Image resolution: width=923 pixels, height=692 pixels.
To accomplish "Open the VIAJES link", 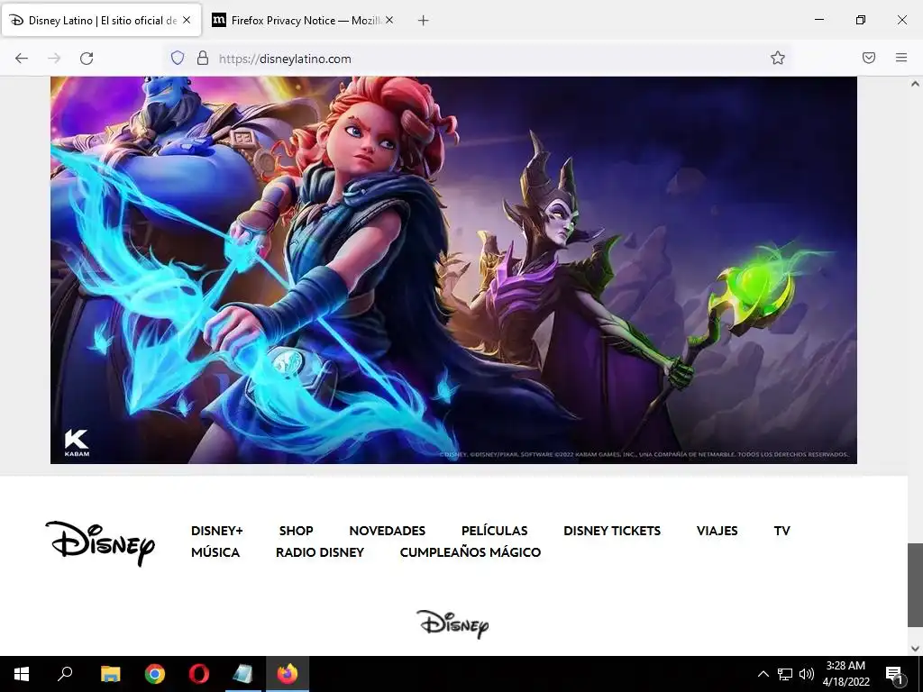I will (x=717, y=531).
